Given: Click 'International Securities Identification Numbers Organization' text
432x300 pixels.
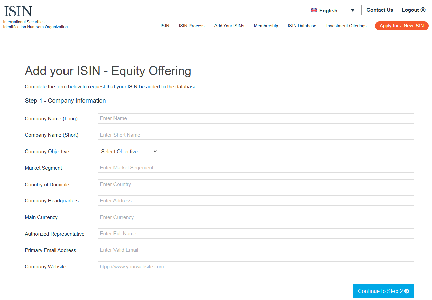Looking at the screenshot, I should (35, 24).
